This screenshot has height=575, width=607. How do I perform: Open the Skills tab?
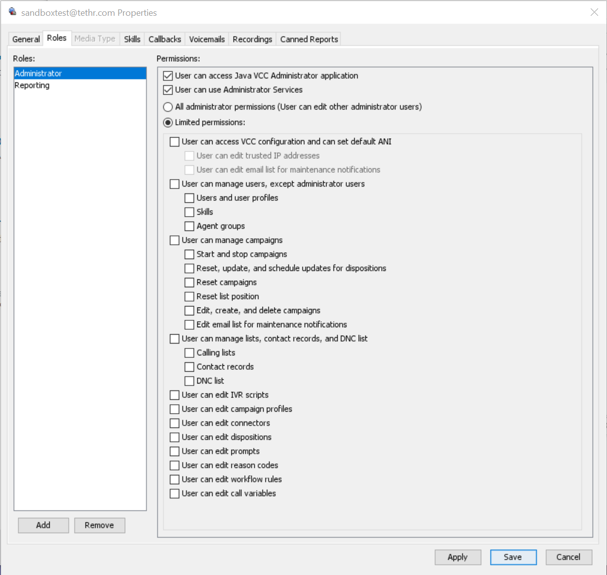132,39
